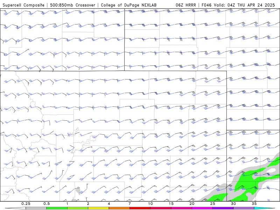
Task: Click the '30' legend value
Action: coord(233,204)
